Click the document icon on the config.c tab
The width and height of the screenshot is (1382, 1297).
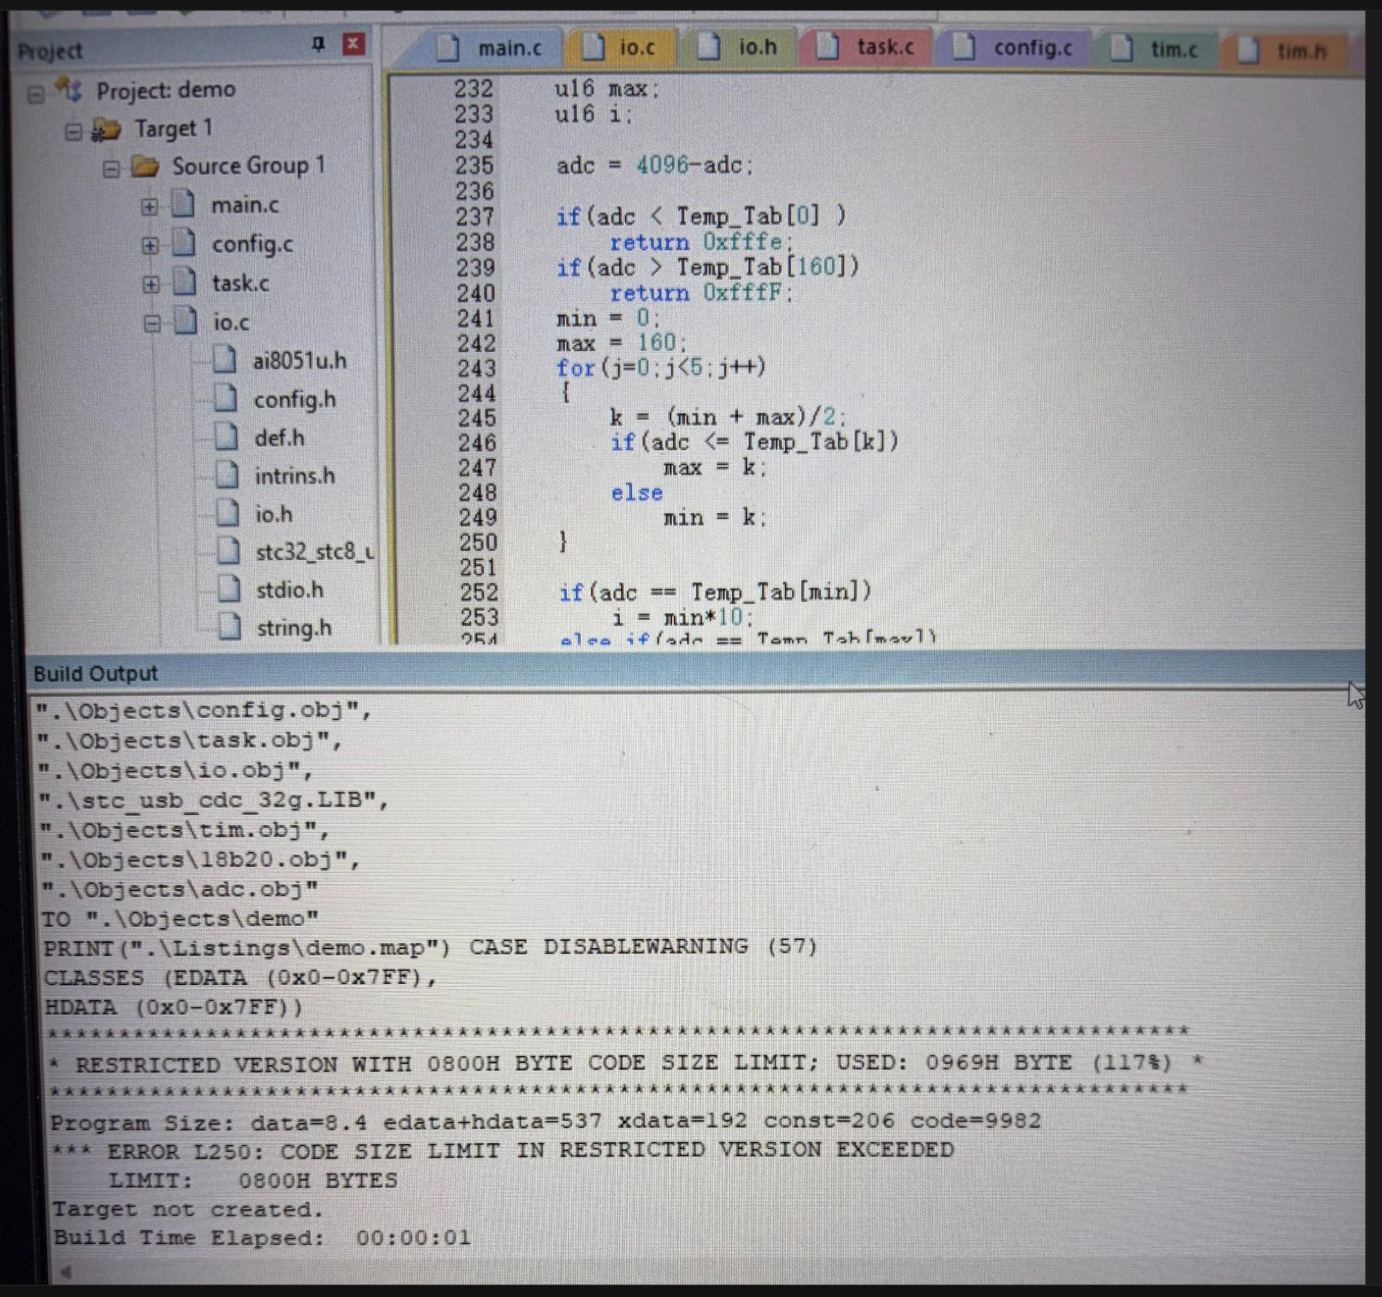(x=963, y=47)
